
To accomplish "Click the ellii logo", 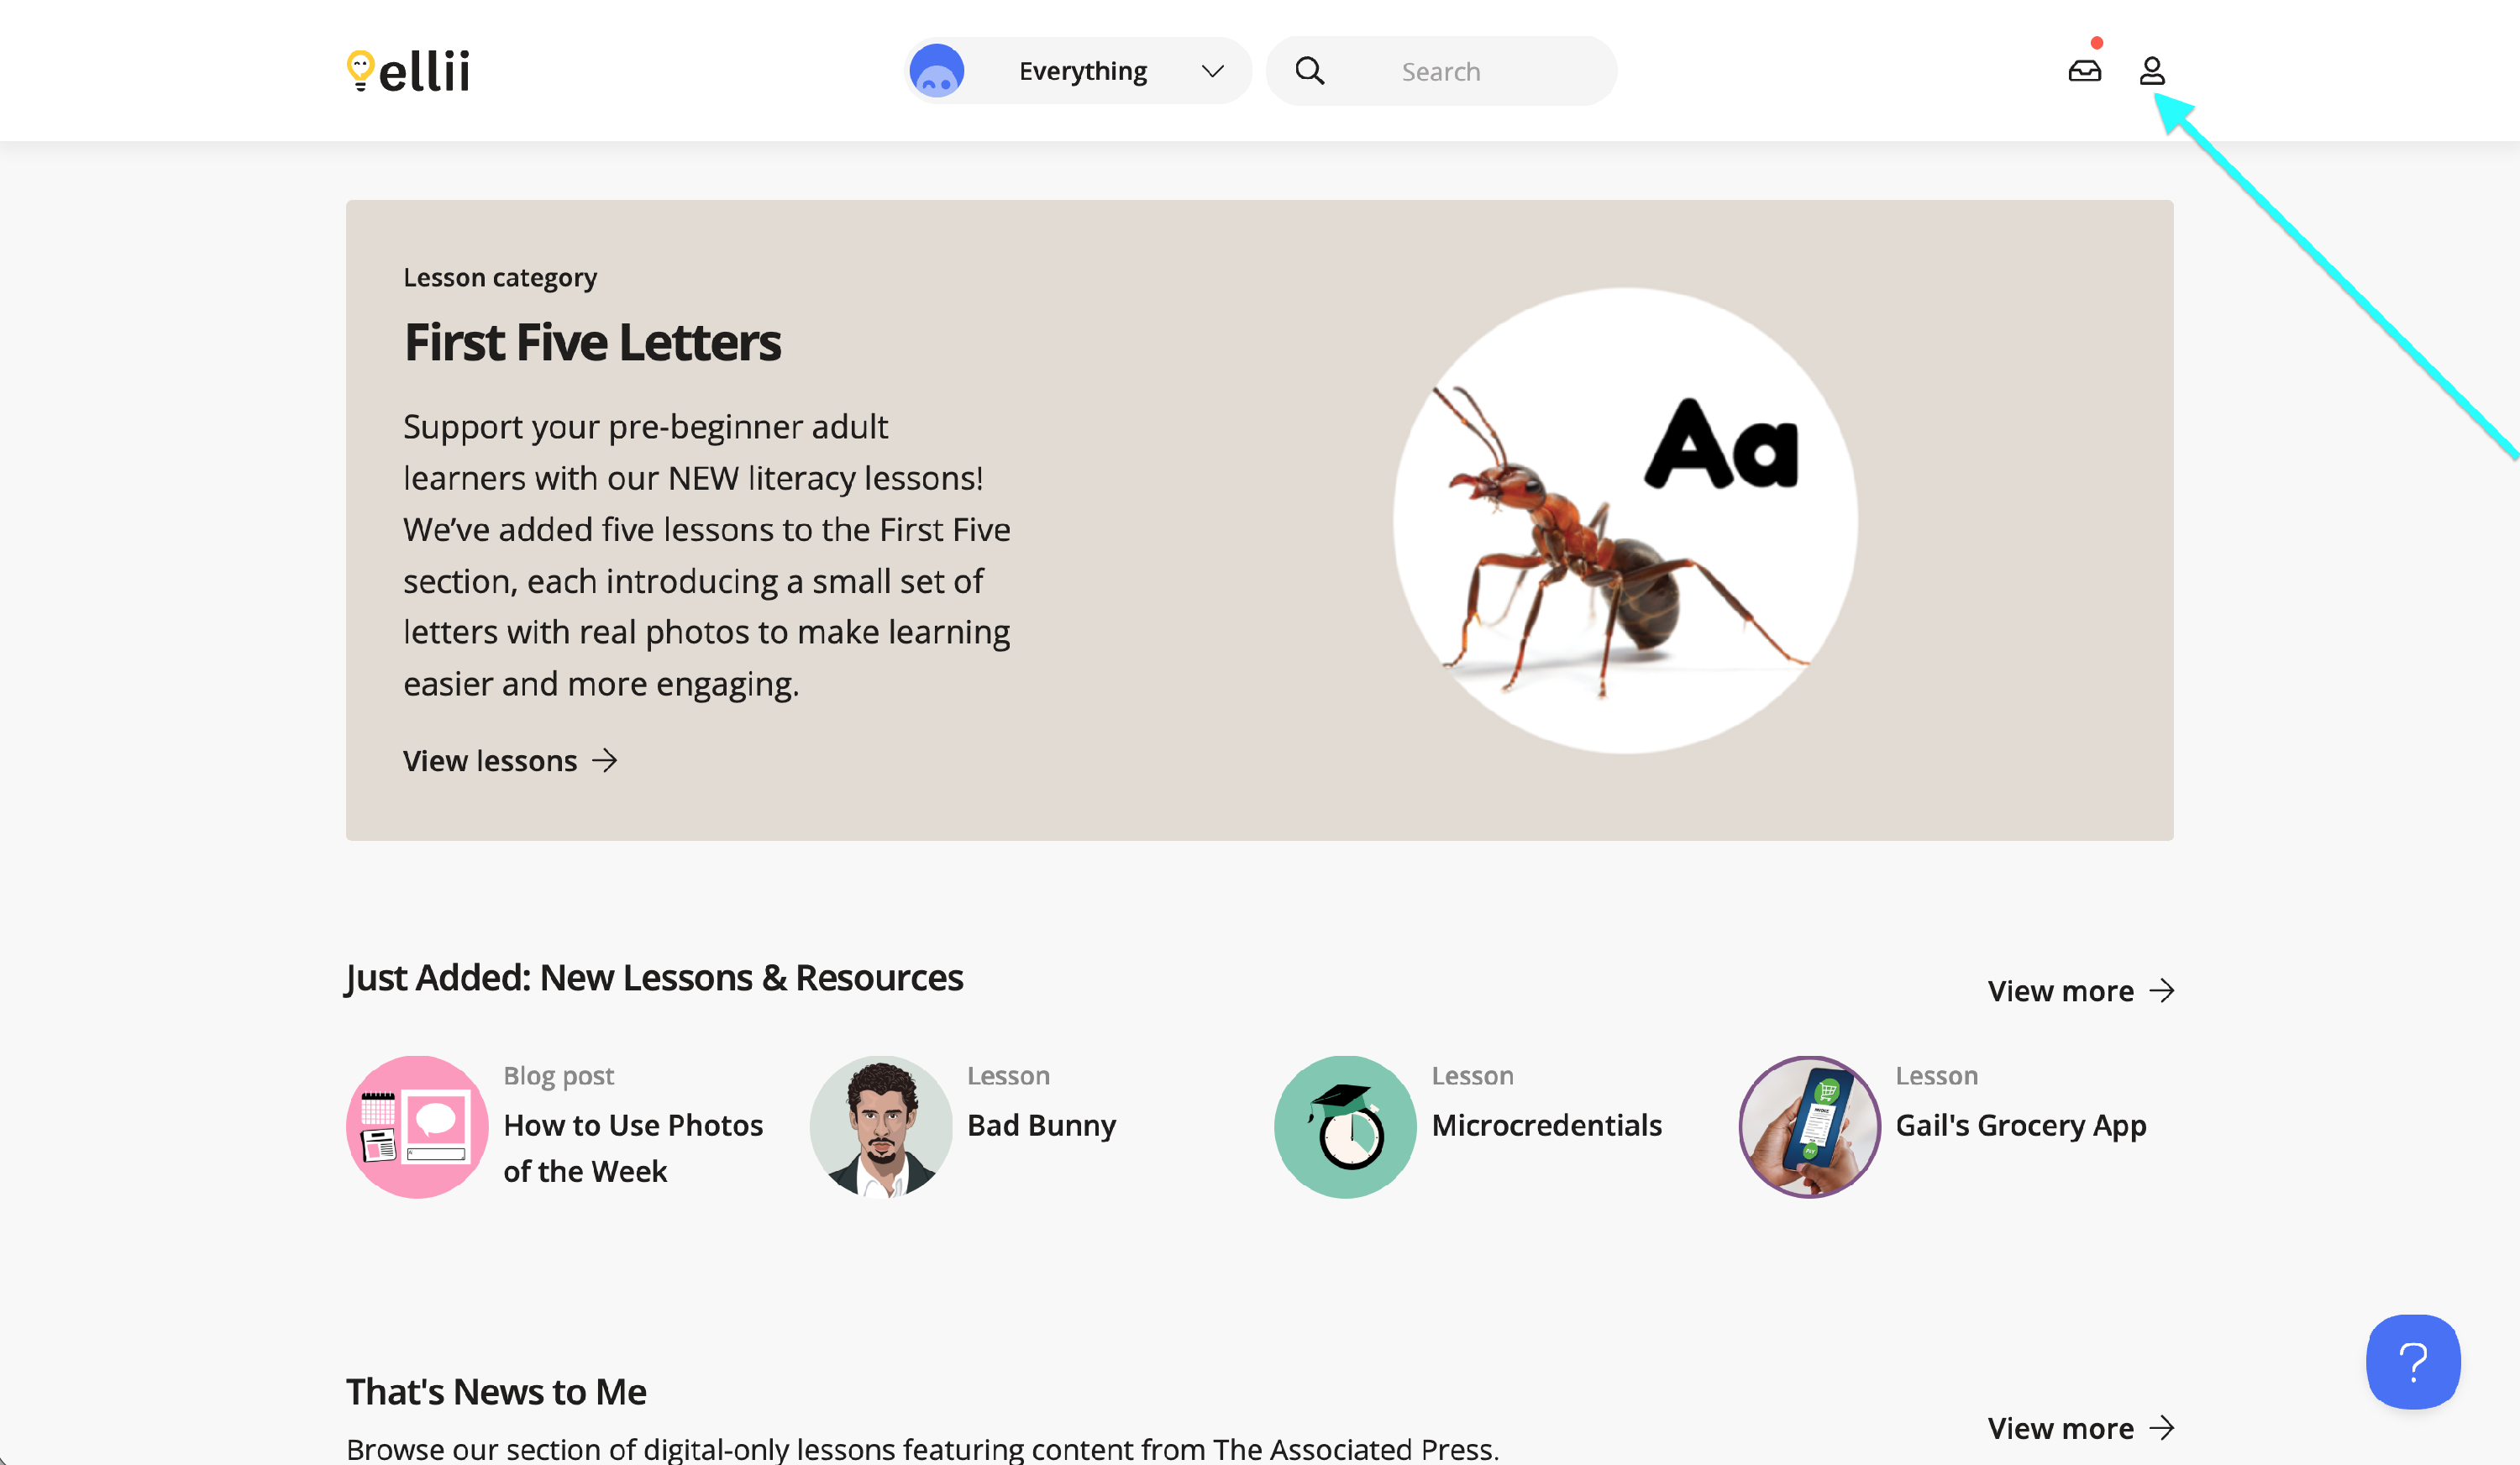I will tap(408, 71).
